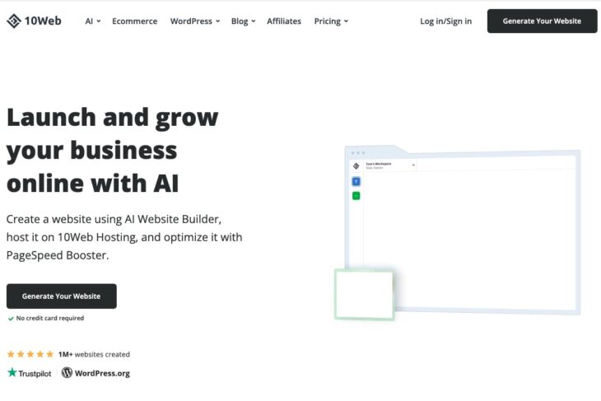Click the small green-bordered card in mockup

pyautogui.click(x=364, y=295)
